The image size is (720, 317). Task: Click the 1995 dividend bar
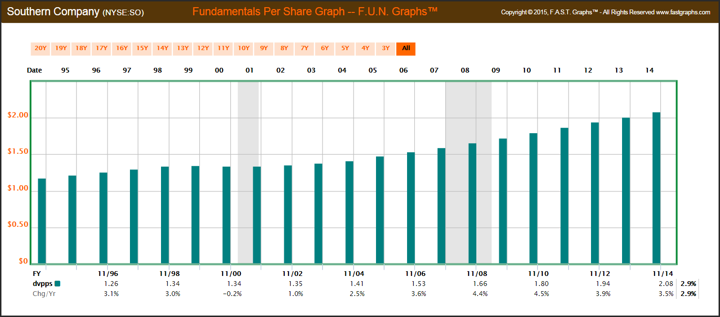click(x=42, y=221)
